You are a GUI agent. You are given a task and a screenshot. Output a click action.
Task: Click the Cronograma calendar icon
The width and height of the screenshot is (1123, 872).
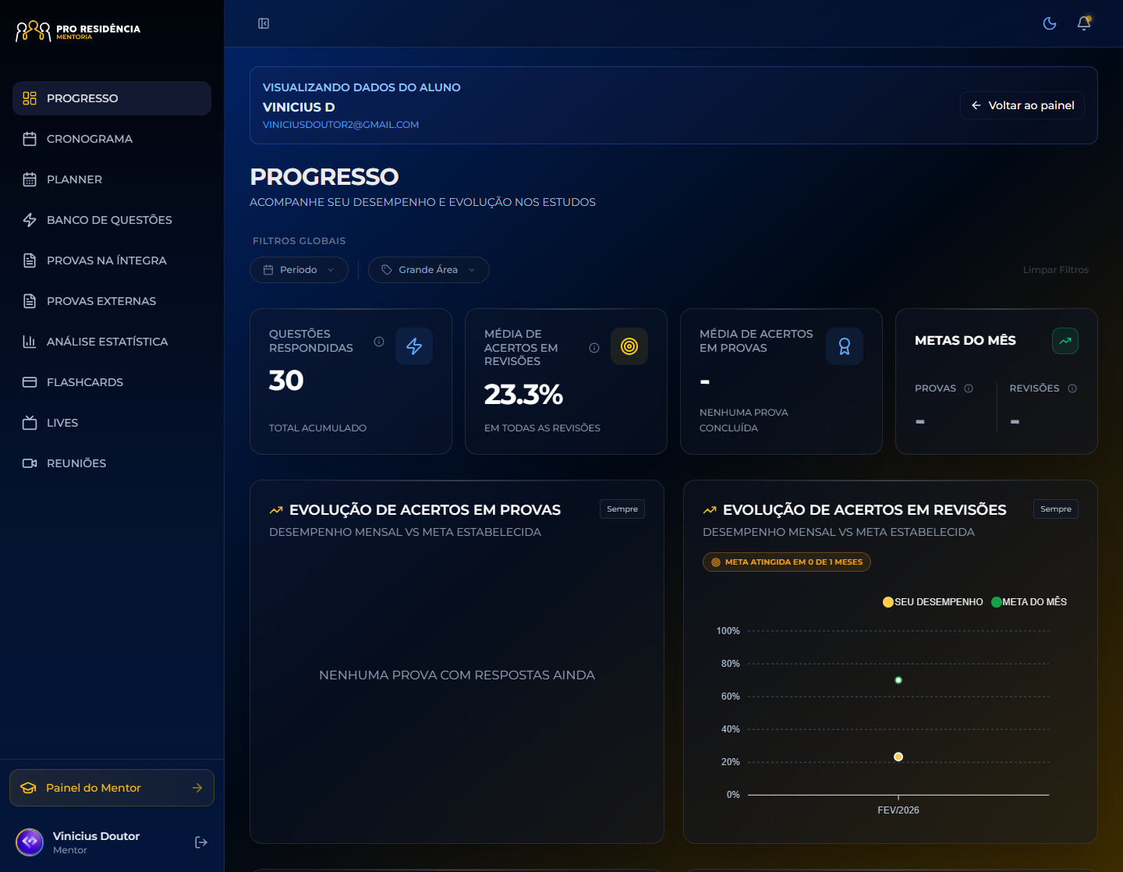click(30, 139)
